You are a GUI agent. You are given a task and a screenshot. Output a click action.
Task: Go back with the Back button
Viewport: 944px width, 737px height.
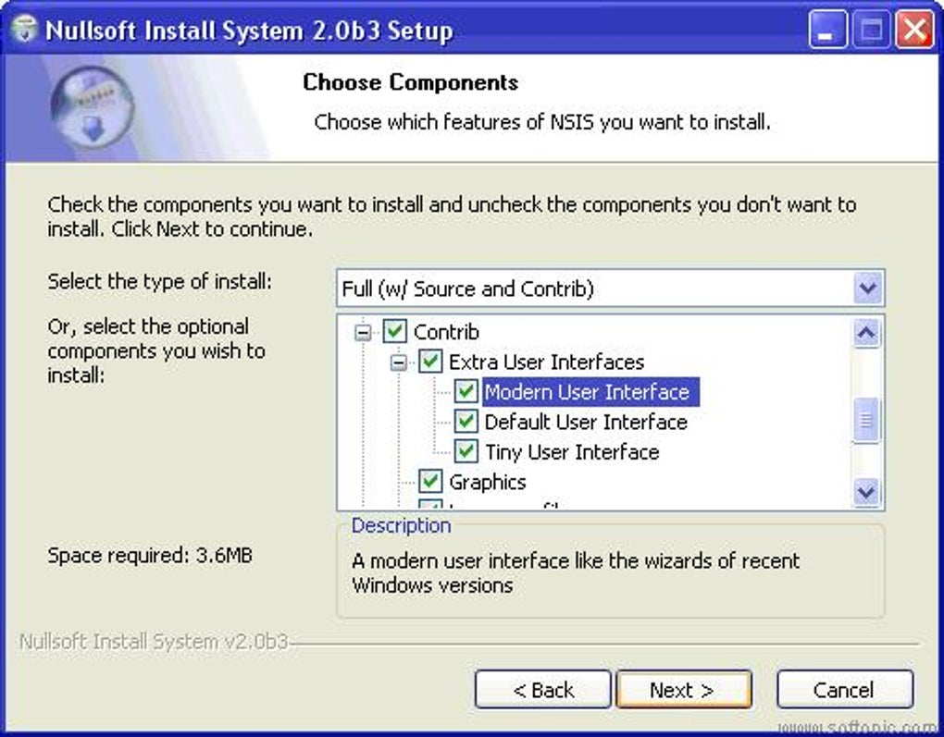[543, 690]
